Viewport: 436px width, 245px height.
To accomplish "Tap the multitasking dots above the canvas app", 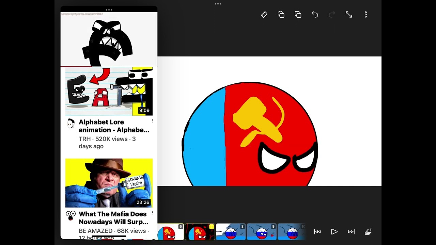I will 218,4.
